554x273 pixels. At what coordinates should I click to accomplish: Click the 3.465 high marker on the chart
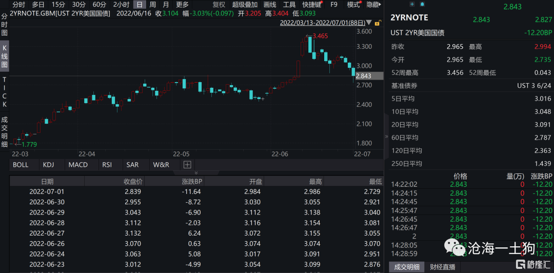tap(321, 36)
